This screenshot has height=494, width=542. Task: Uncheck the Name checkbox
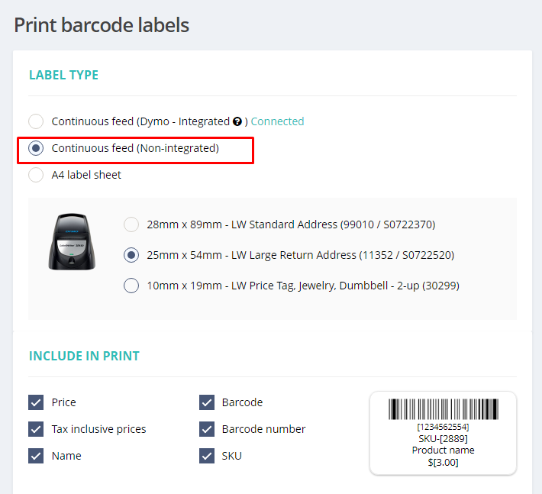(x=36, y=456)
